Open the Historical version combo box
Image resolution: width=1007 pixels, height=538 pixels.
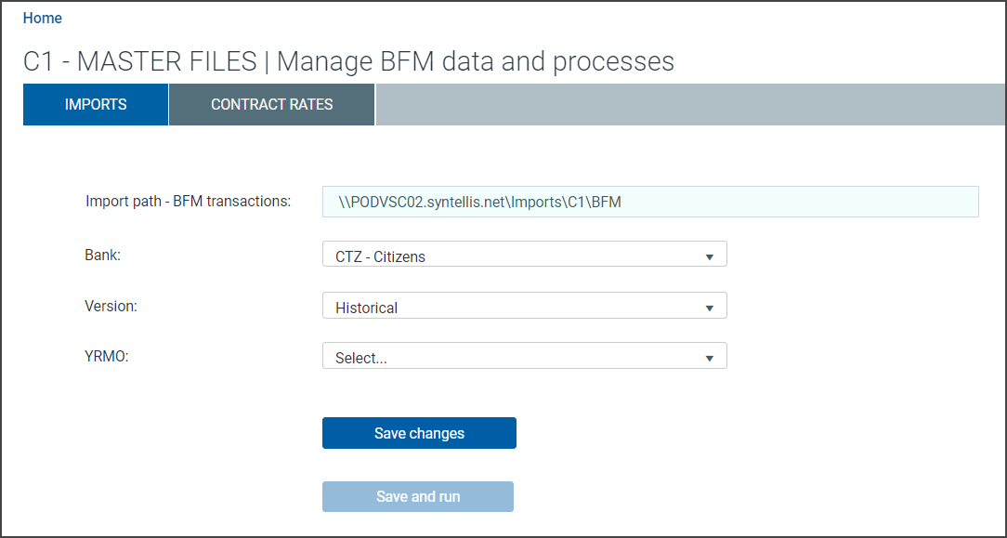pyautogui.click(x=524, y=306)
